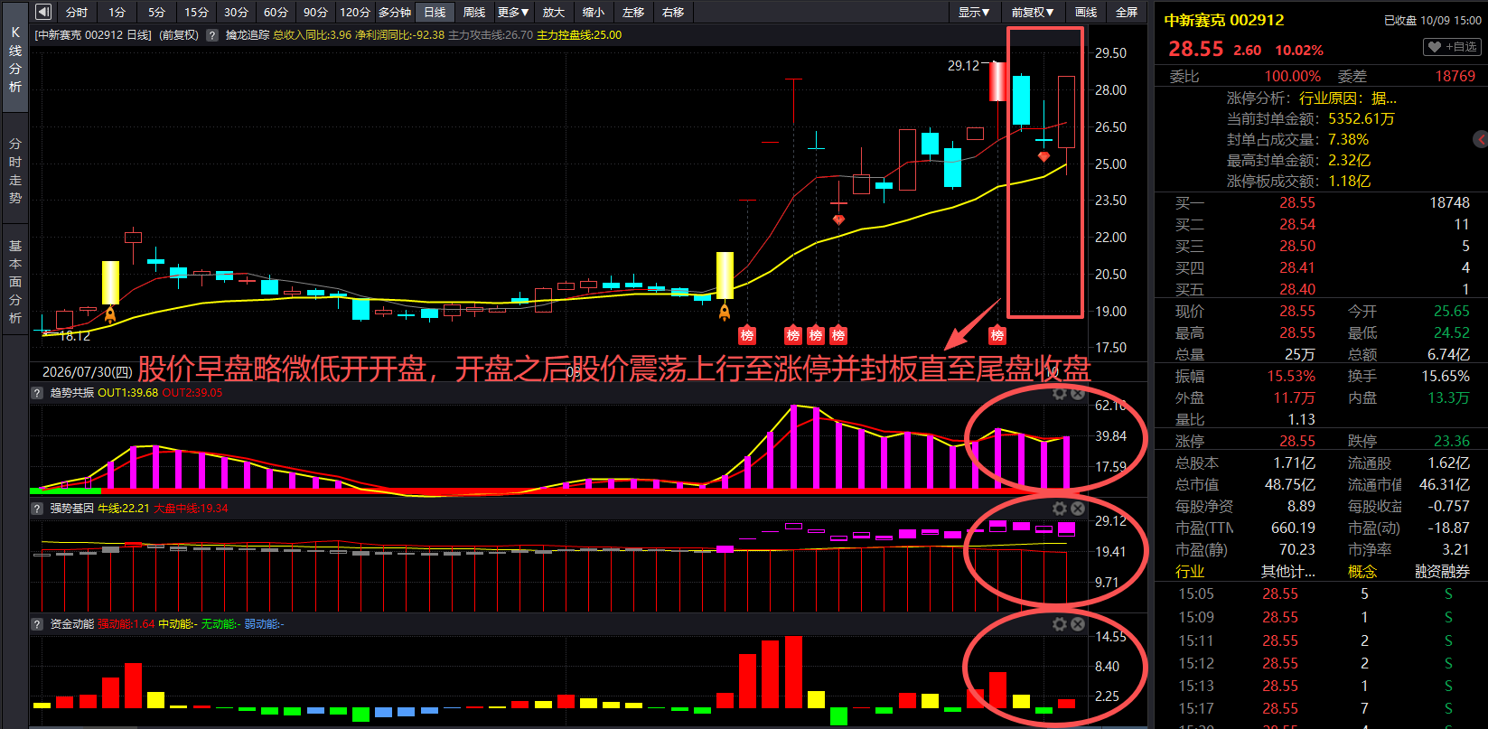Open the help icon beside 前复权 chart title

[x=212, y=35]
